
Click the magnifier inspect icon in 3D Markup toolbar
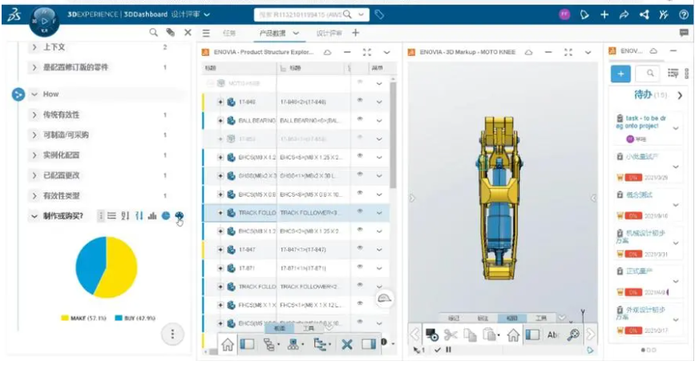coord(573,335)
